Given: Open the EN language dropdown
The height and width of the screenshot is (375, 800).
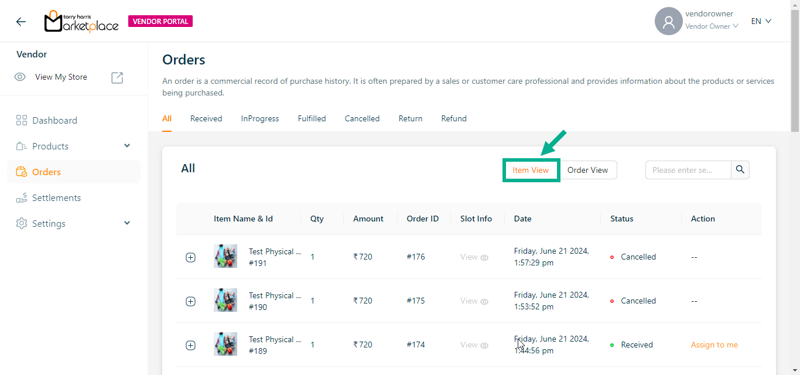Looking at the screenshot, I should 761,22.
